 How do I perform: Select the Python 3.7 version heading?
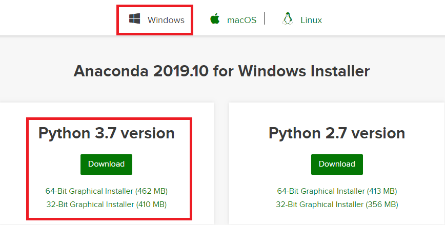click(x=107, y=133)
